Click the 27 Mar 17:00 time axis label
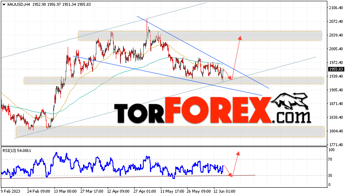Image resolution: width=346 pixels, height=196 pixels. [x=92, y=191]
